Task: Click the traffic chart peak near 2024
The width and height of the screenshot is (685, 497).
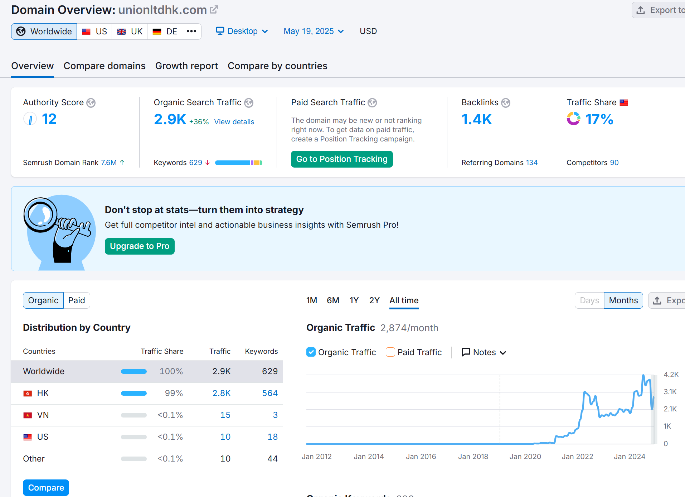Action: point(643,376)
